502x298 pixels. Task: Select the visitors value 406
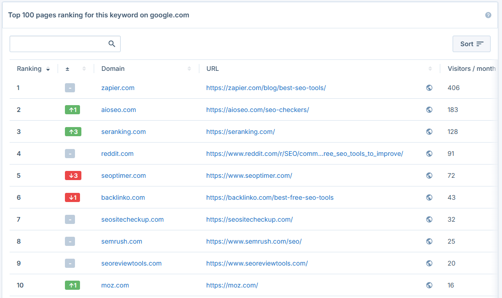[x=454, y=88]
